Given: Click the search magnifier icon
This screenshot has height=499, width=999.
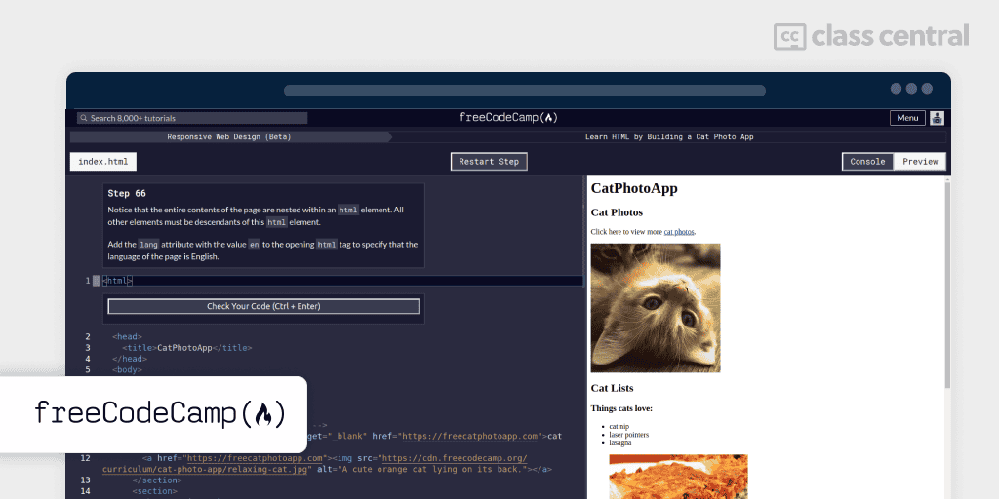Looking at the screenshot, I should point(84,118).
